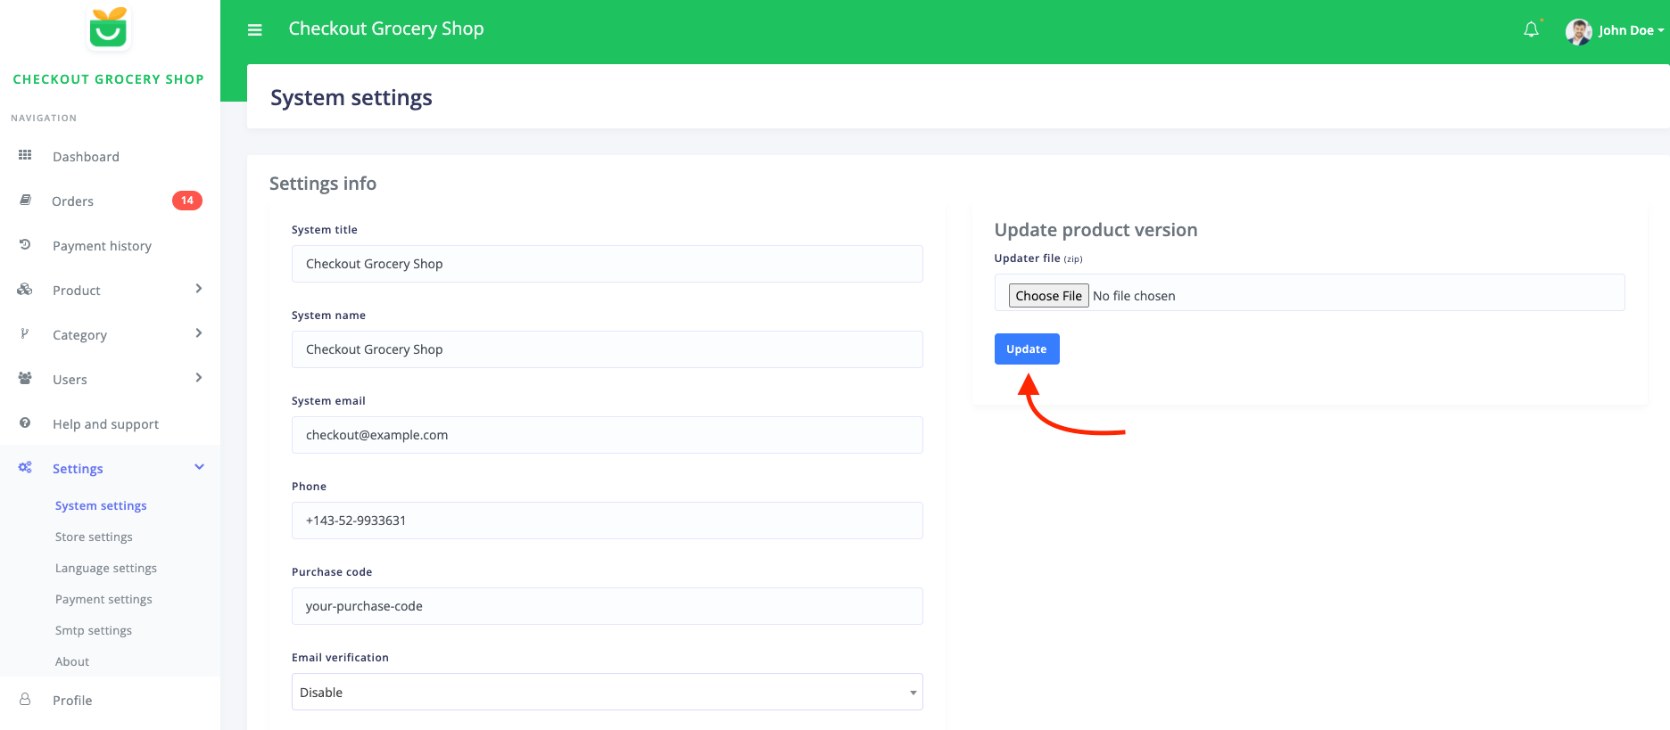Expand the Users submenu chevron

tap(198, 378)
